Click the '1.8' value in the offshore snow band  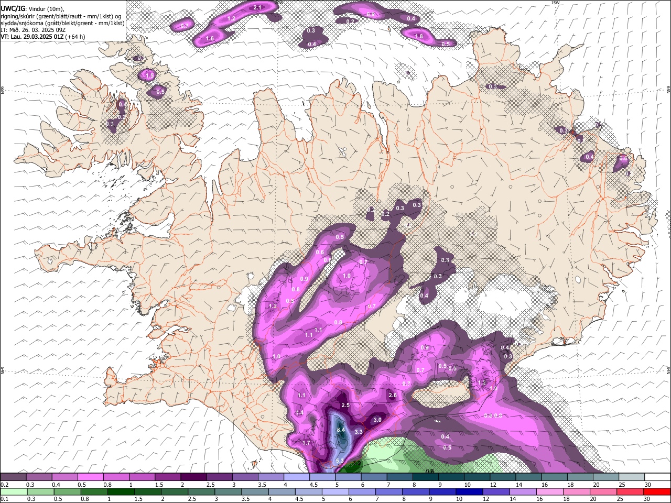pos(419,36)
